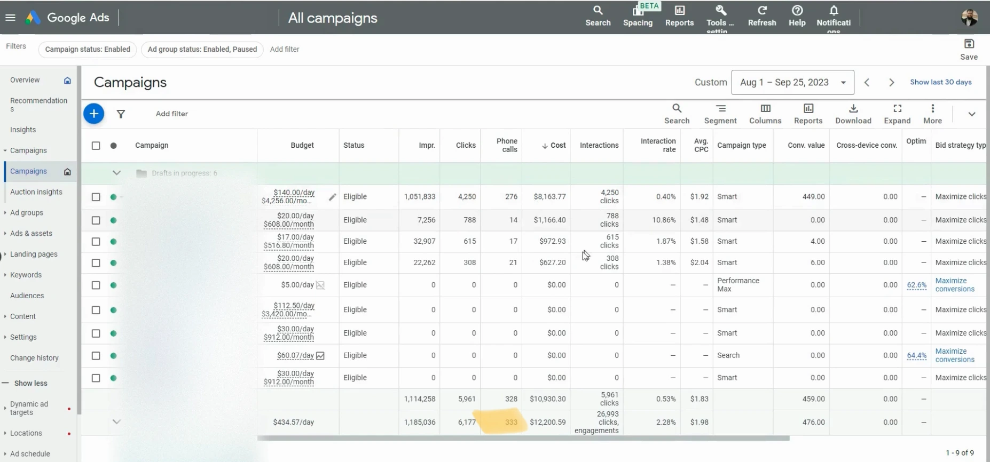Check the campaign with $1,166.40 cost

[96, 220]
